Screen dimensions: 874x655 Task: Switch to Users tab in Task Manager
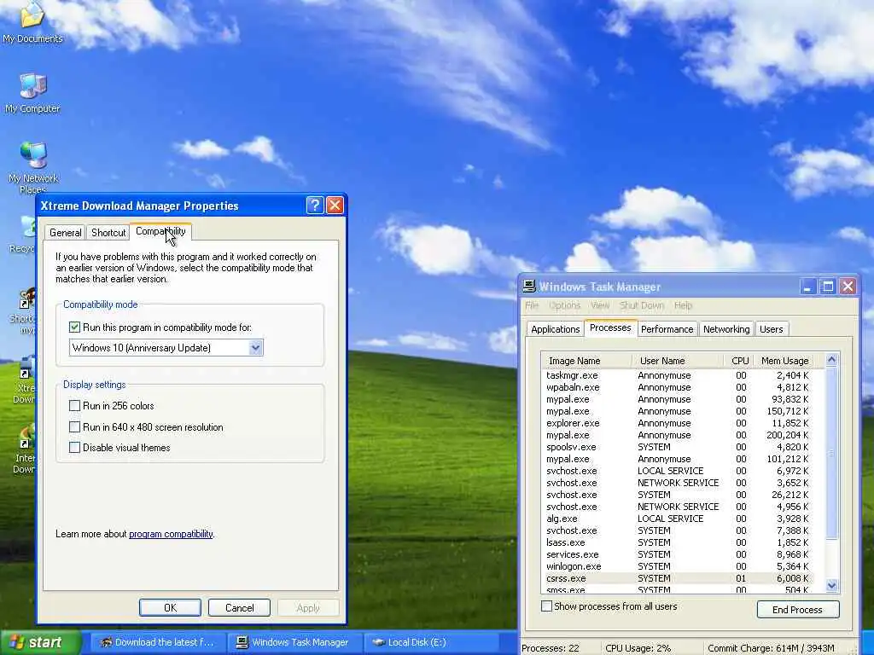[772, 329]
